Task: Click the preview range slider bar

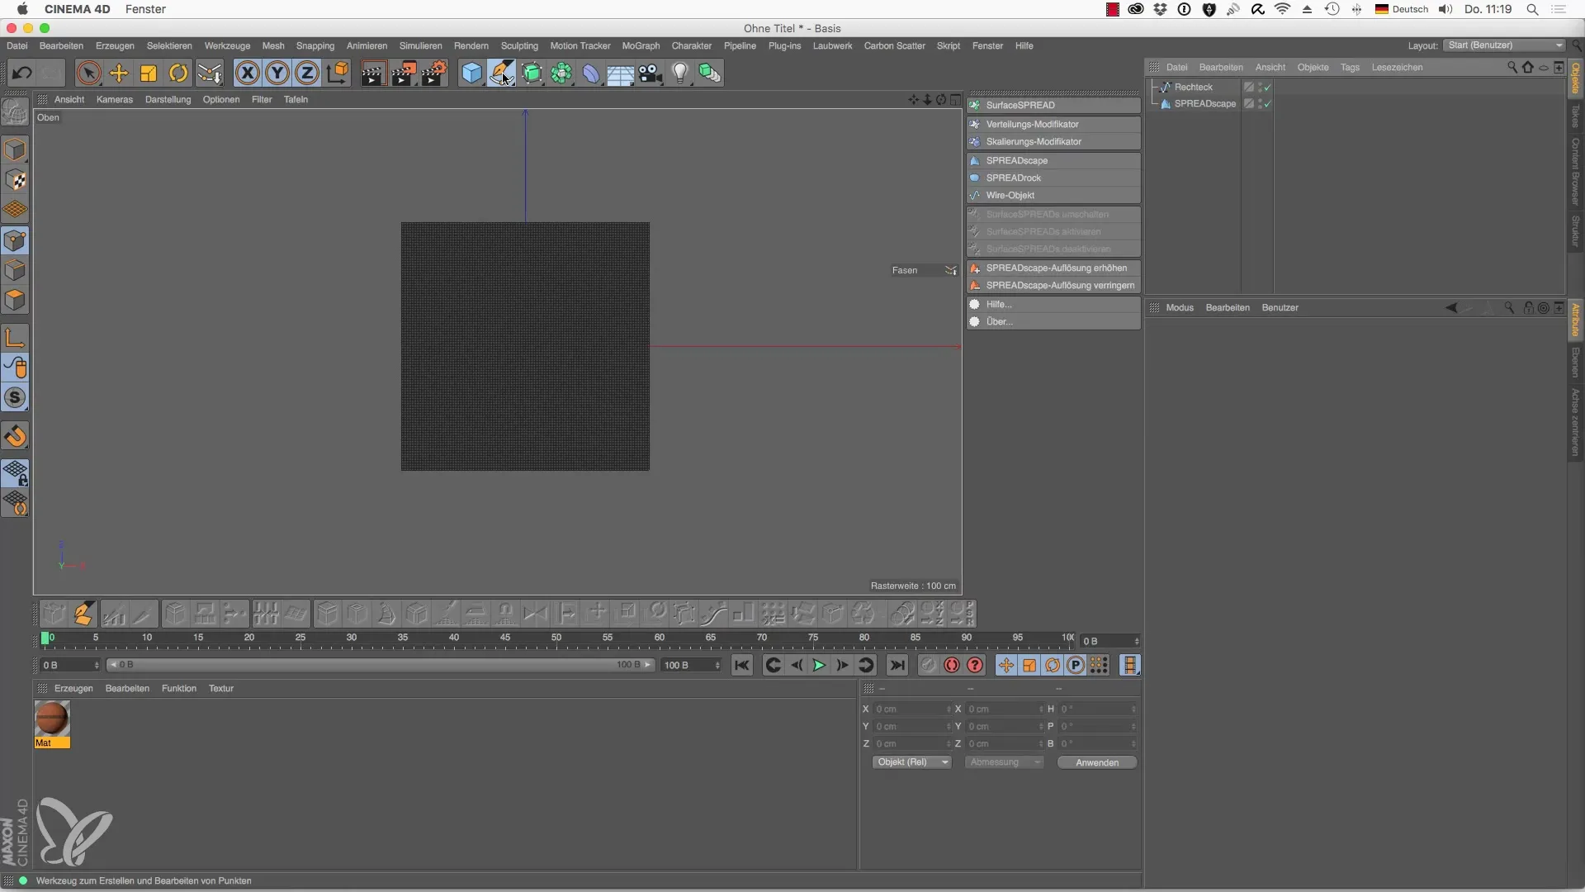Action: point(381,665)
